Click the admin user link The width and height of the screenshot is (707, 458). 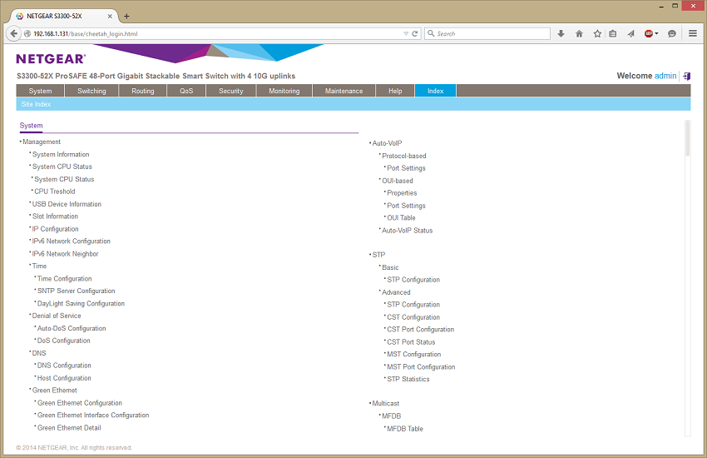[665, 76]
